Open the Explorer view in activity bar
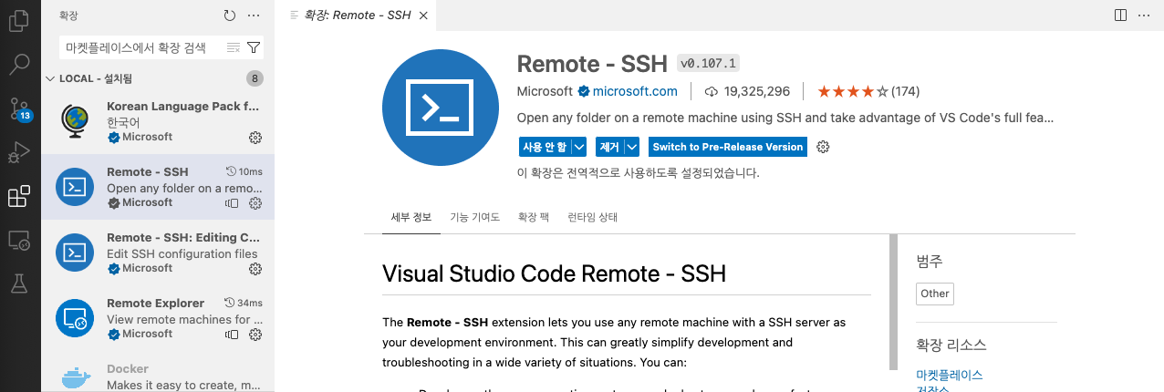The height and width of the screenshot is (392, 1164). point(20,21)
